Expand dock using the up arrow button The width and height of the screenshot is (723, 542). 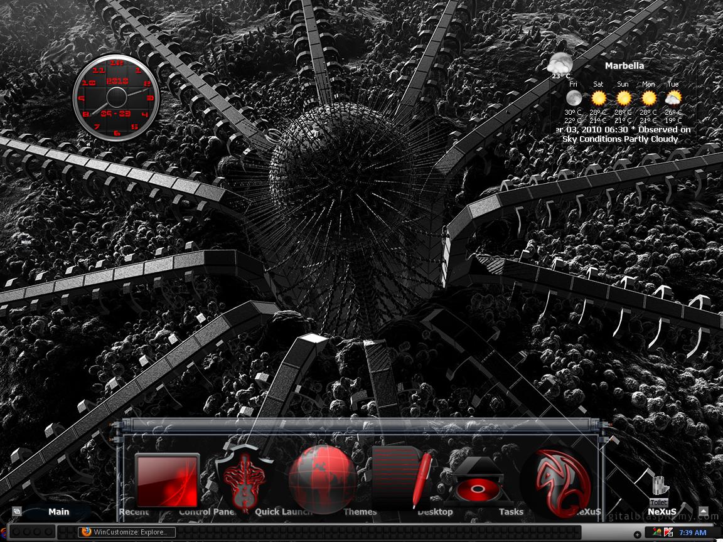click(703, 511)
